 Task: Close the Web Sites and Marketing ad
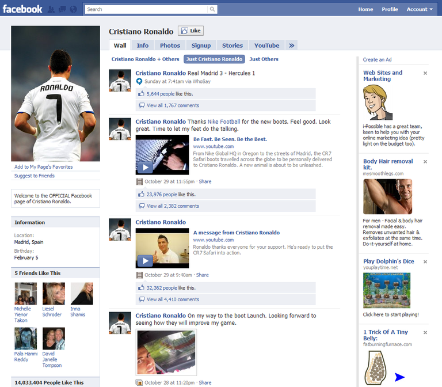(425, 73)
